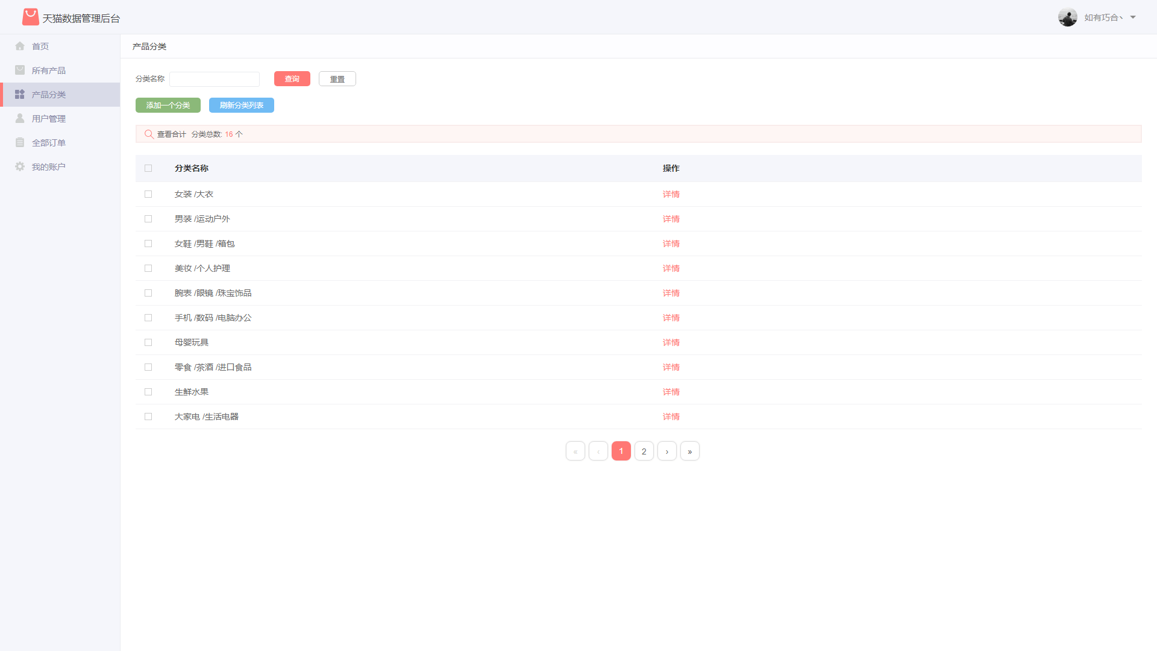The height and width of the screenshot is (651, 1157).
Task: Check the 大家电 /生活电器 row checkbox
Action: click(x=148, y=417)
